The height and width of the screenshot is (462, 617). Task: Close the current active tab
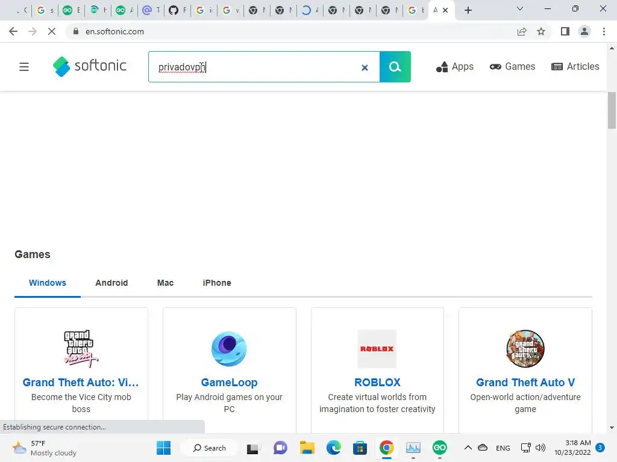pyautogui.click(x=445, y=10)
